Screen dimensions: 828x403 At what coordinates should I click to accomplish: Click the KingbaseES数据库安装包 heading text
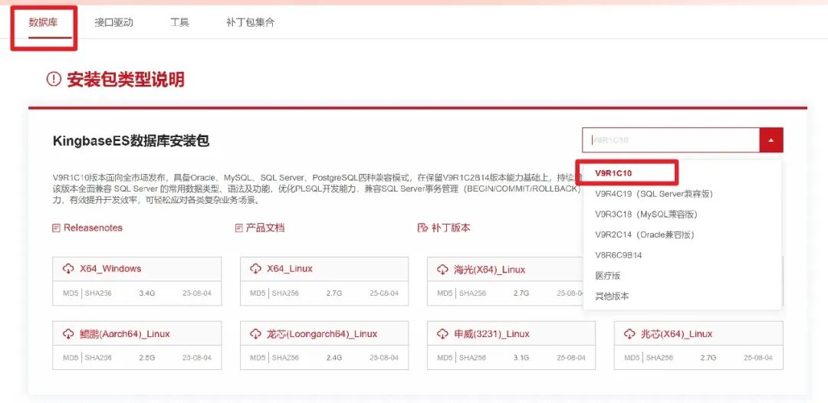[x=131, y=141]
